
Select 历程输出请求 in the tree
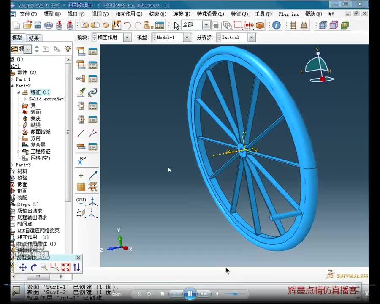tap(32, 217)
